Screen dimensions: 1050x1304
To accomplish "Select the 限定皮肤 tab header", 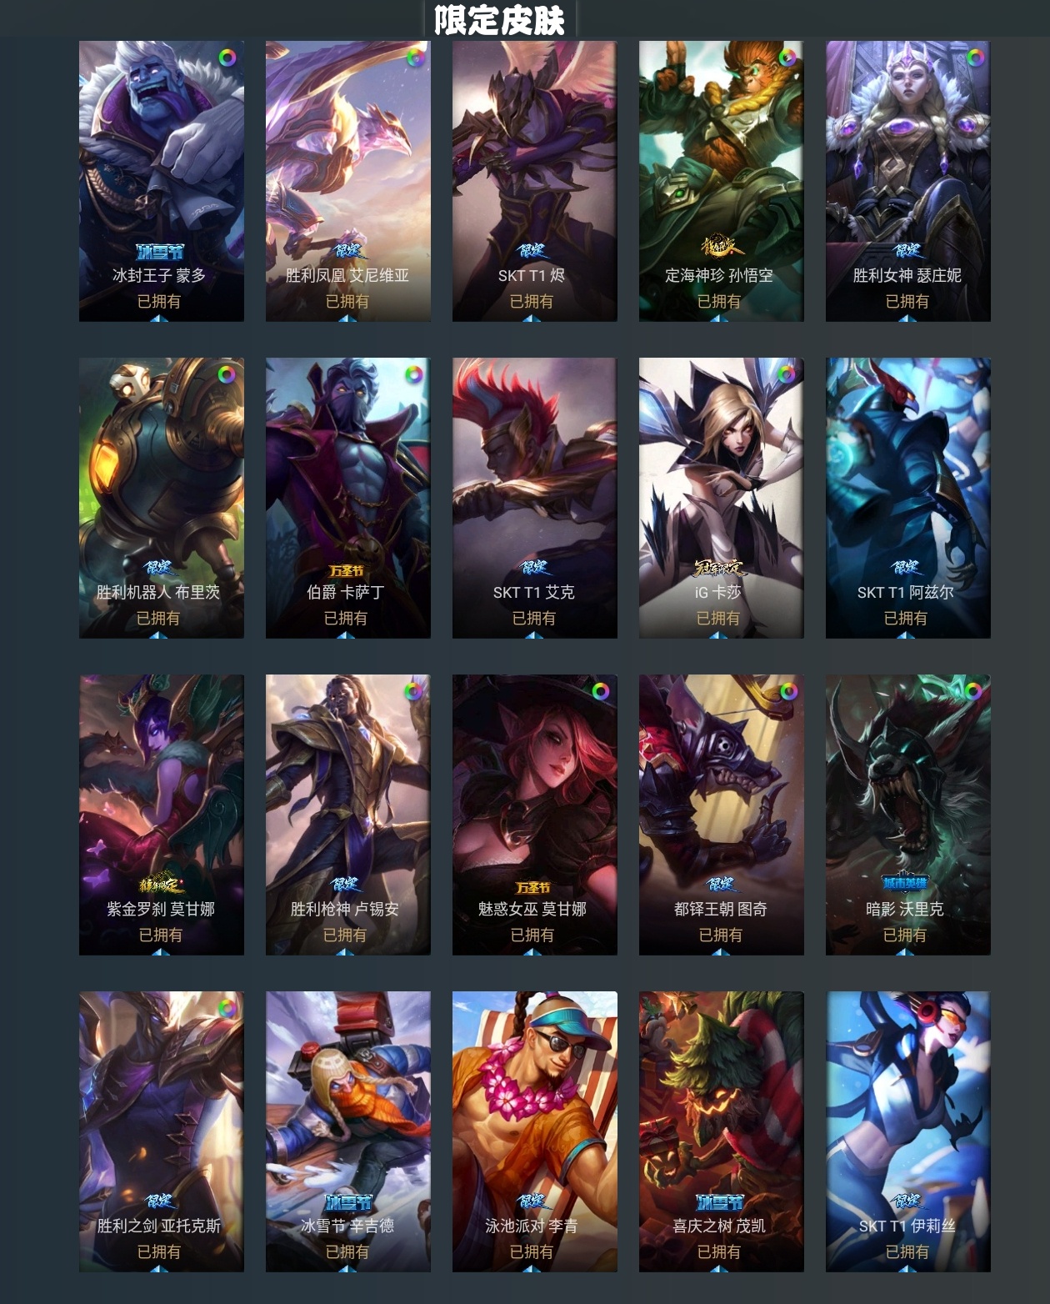I will pyautogui.click(x=499, y=19).
